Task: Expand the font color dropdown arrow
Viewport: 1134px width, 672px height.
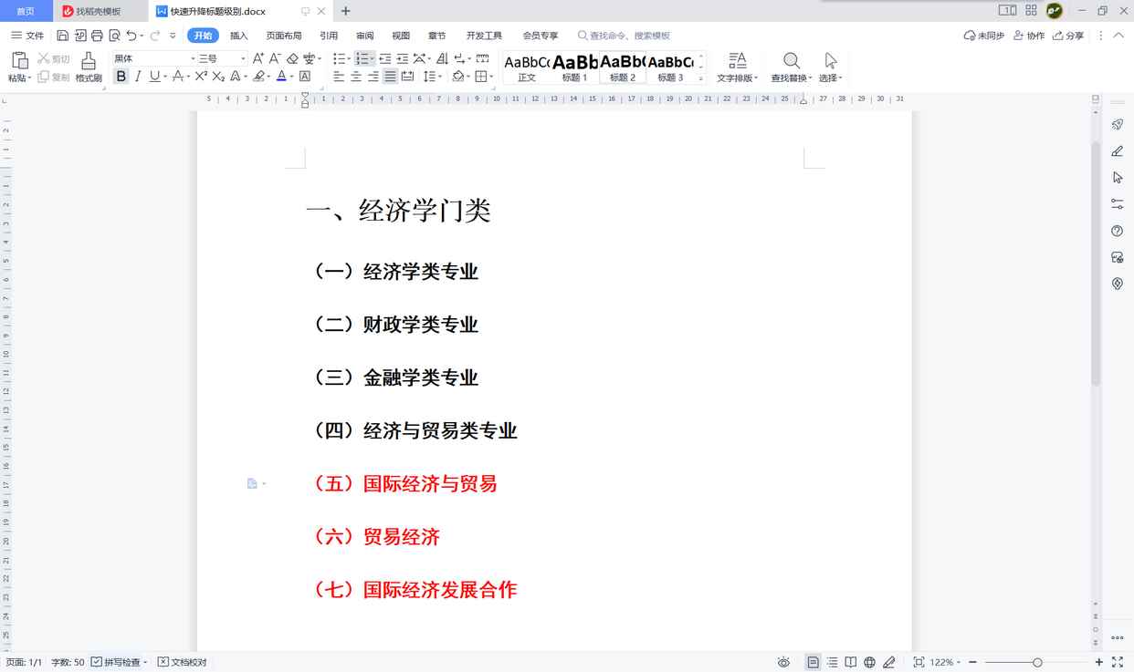Action: coord(291,76)
